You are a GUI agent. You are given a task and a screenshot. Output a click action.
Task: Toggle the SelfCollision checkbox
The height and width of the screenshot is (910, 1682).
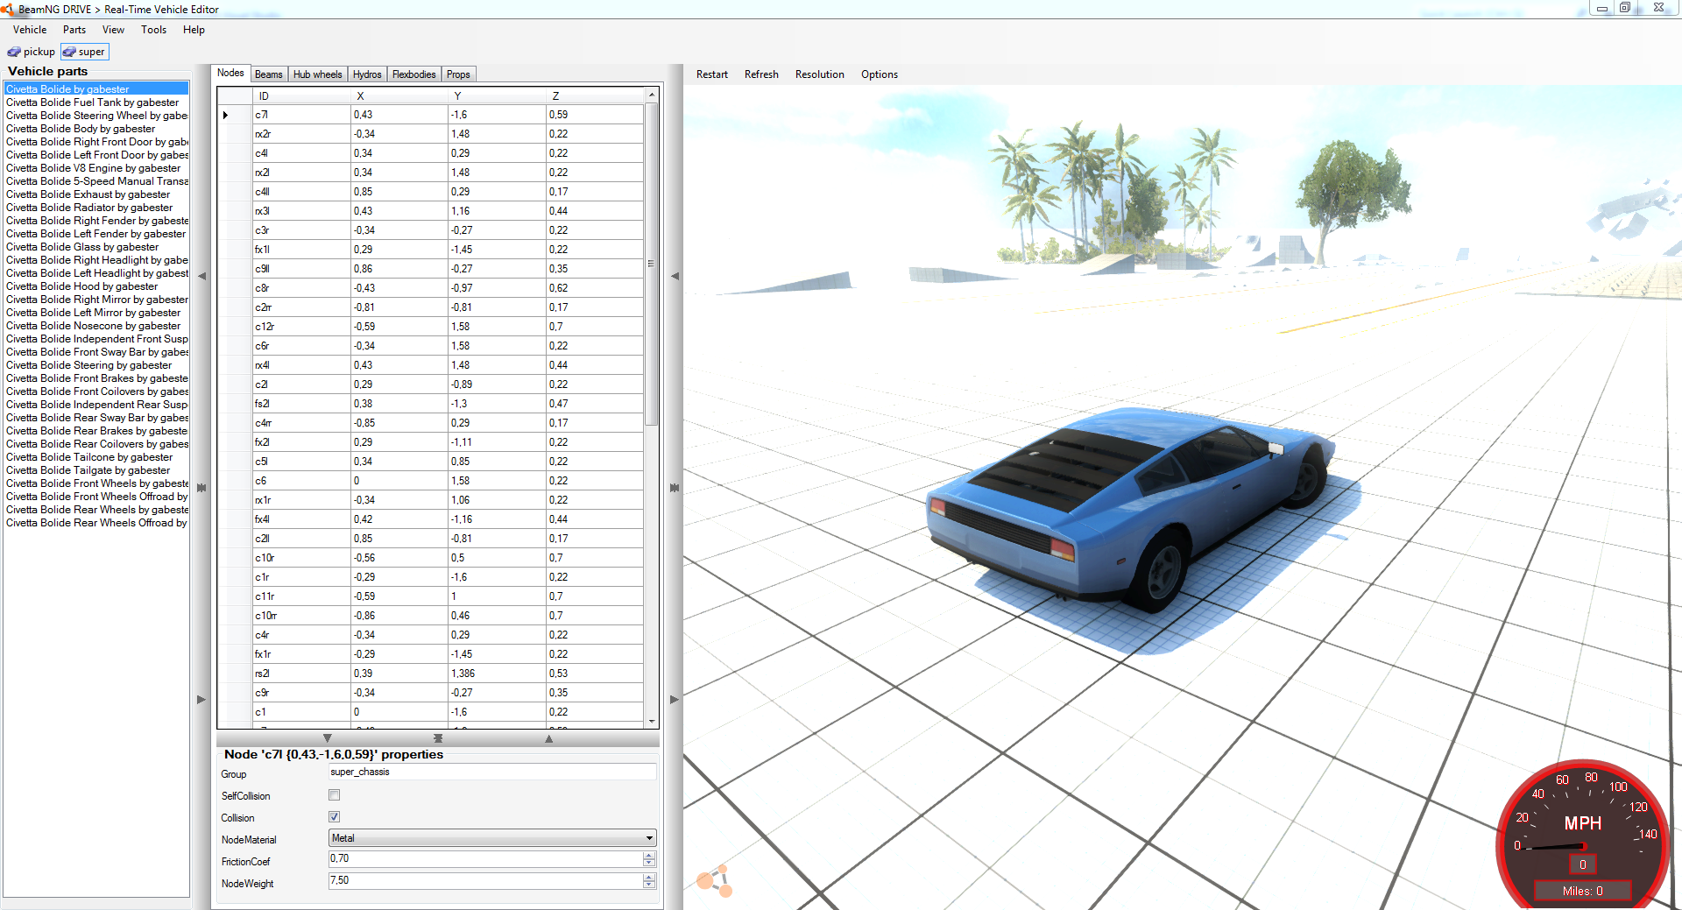coord(334,795)
